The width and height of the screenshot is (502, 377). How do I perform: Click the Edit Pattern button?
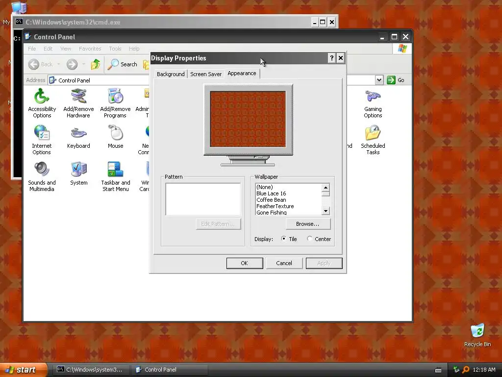click(218, 224)
